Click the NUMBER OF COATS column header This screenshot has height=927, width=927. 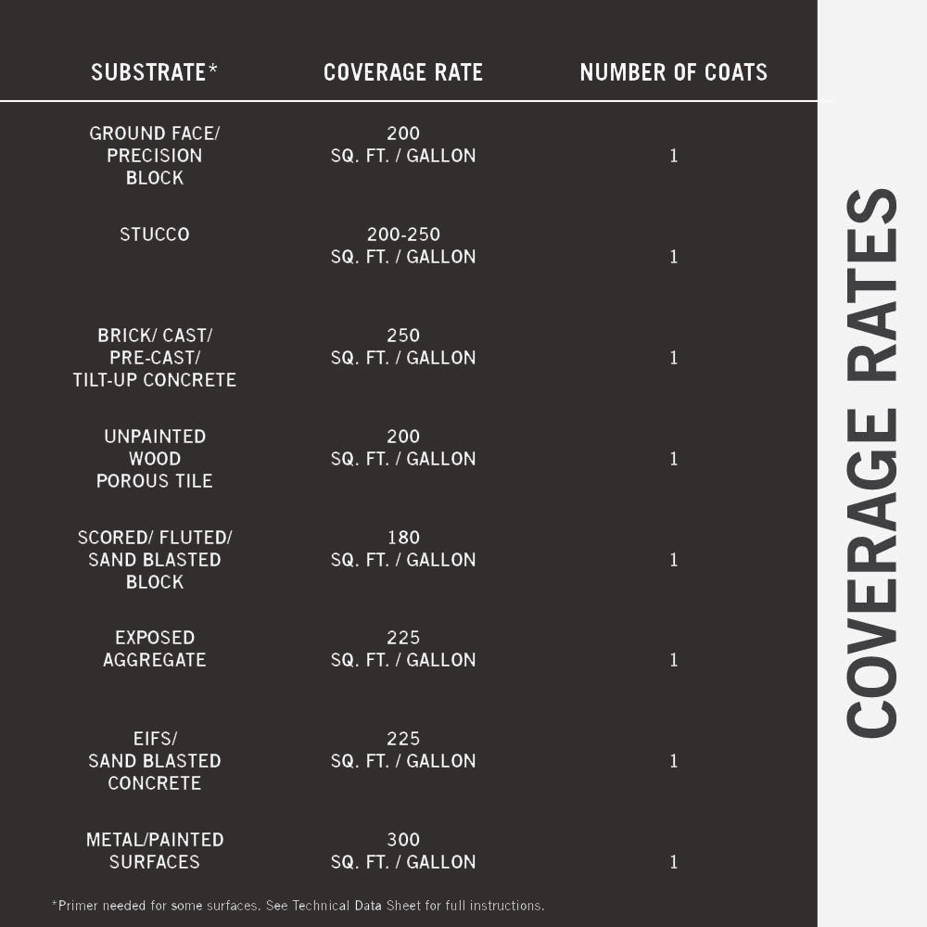[674, 72]
